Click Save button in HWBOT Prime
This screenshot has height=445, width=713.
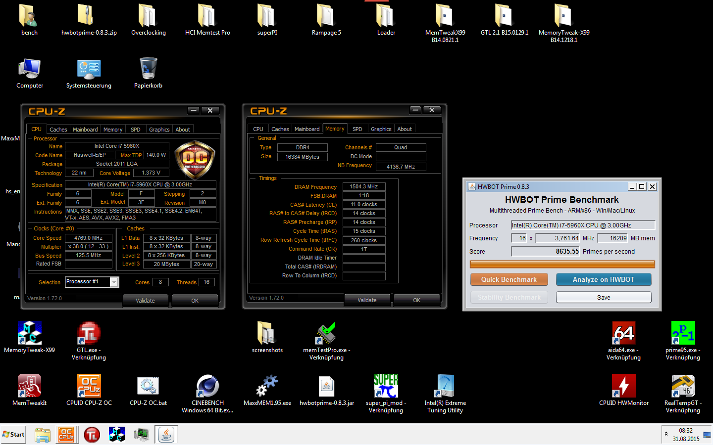point(604,297)
